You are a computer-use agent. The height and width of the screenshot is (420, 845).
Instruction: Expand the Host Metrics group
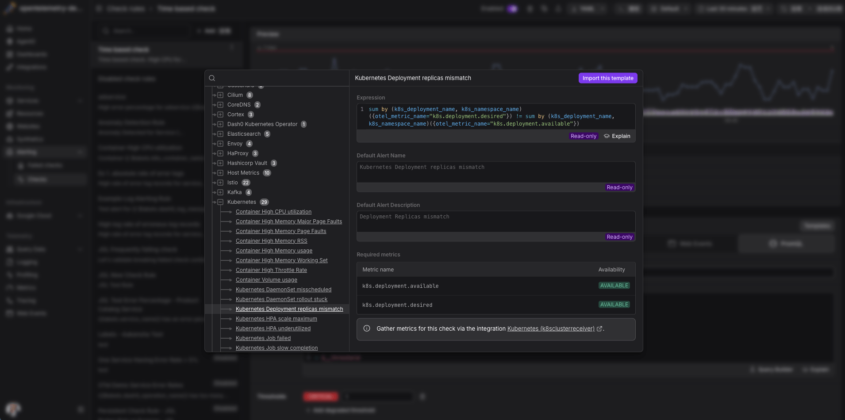[220, 173]
